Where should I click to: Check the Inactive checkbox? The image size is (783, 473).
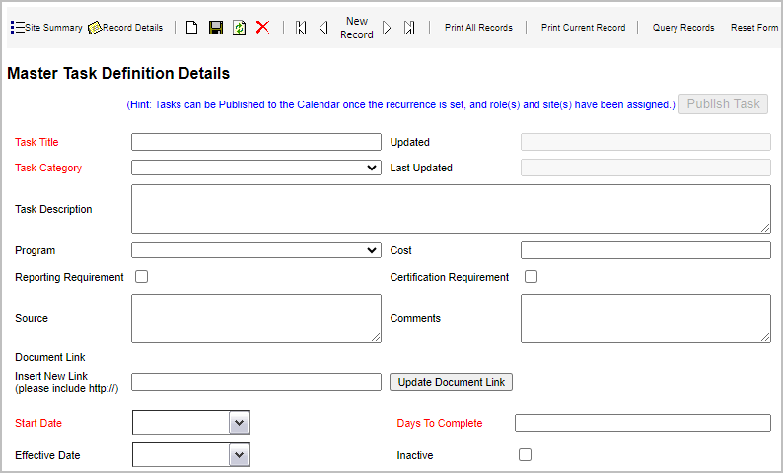525,455
